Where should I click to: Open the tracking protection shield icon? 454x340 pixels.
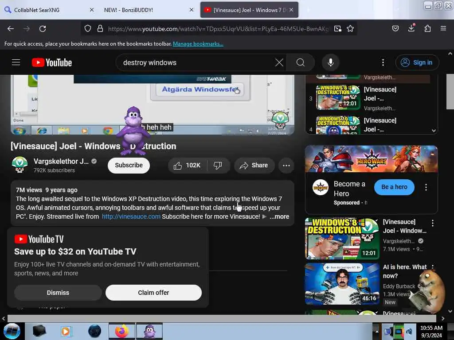[x=88, y=29]
